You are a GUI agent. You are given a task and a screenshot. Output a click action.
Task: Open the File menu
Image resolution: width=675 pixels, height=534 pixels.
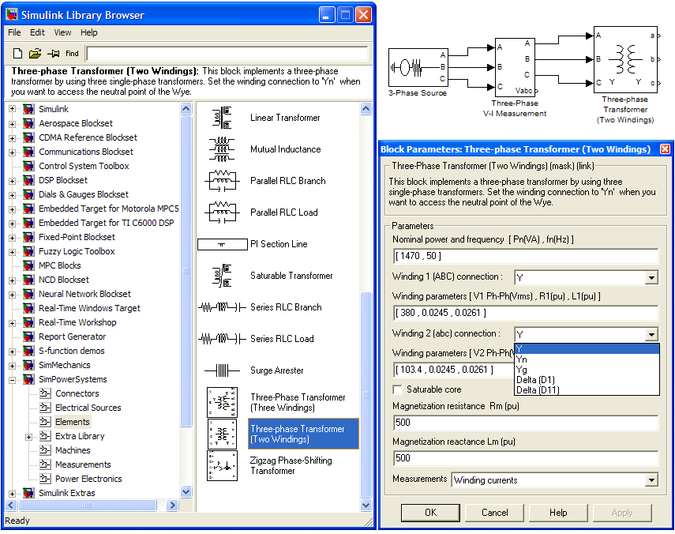pyautogui.click(x=14, y=32)
